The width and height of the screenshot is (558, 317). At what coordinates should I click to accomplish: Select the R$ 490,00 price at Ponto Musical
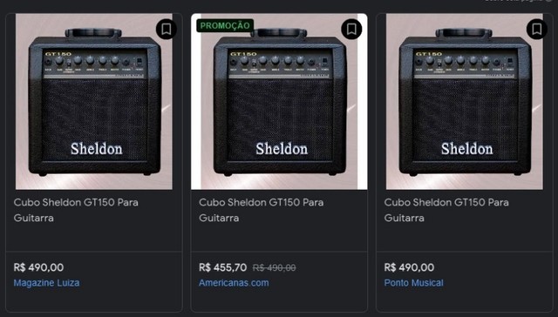tap(409, 267)
